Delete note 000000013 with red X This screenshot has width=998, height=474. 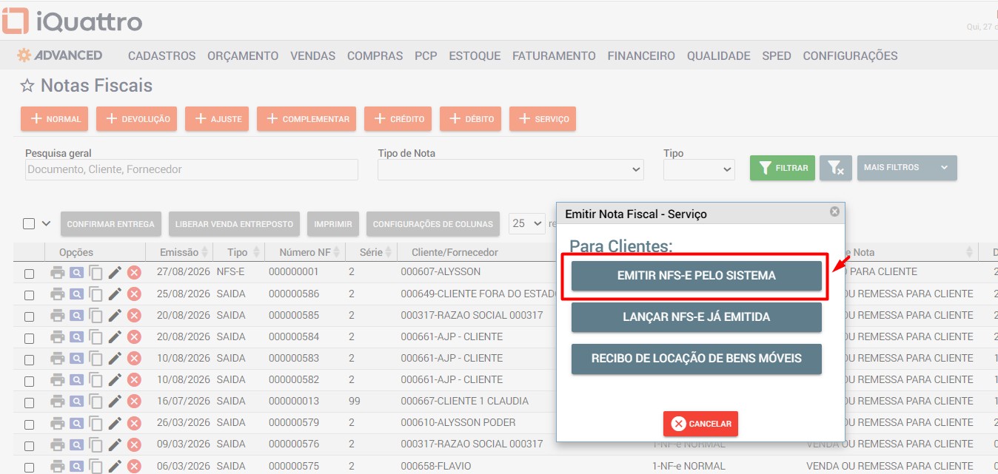point(134,401)
